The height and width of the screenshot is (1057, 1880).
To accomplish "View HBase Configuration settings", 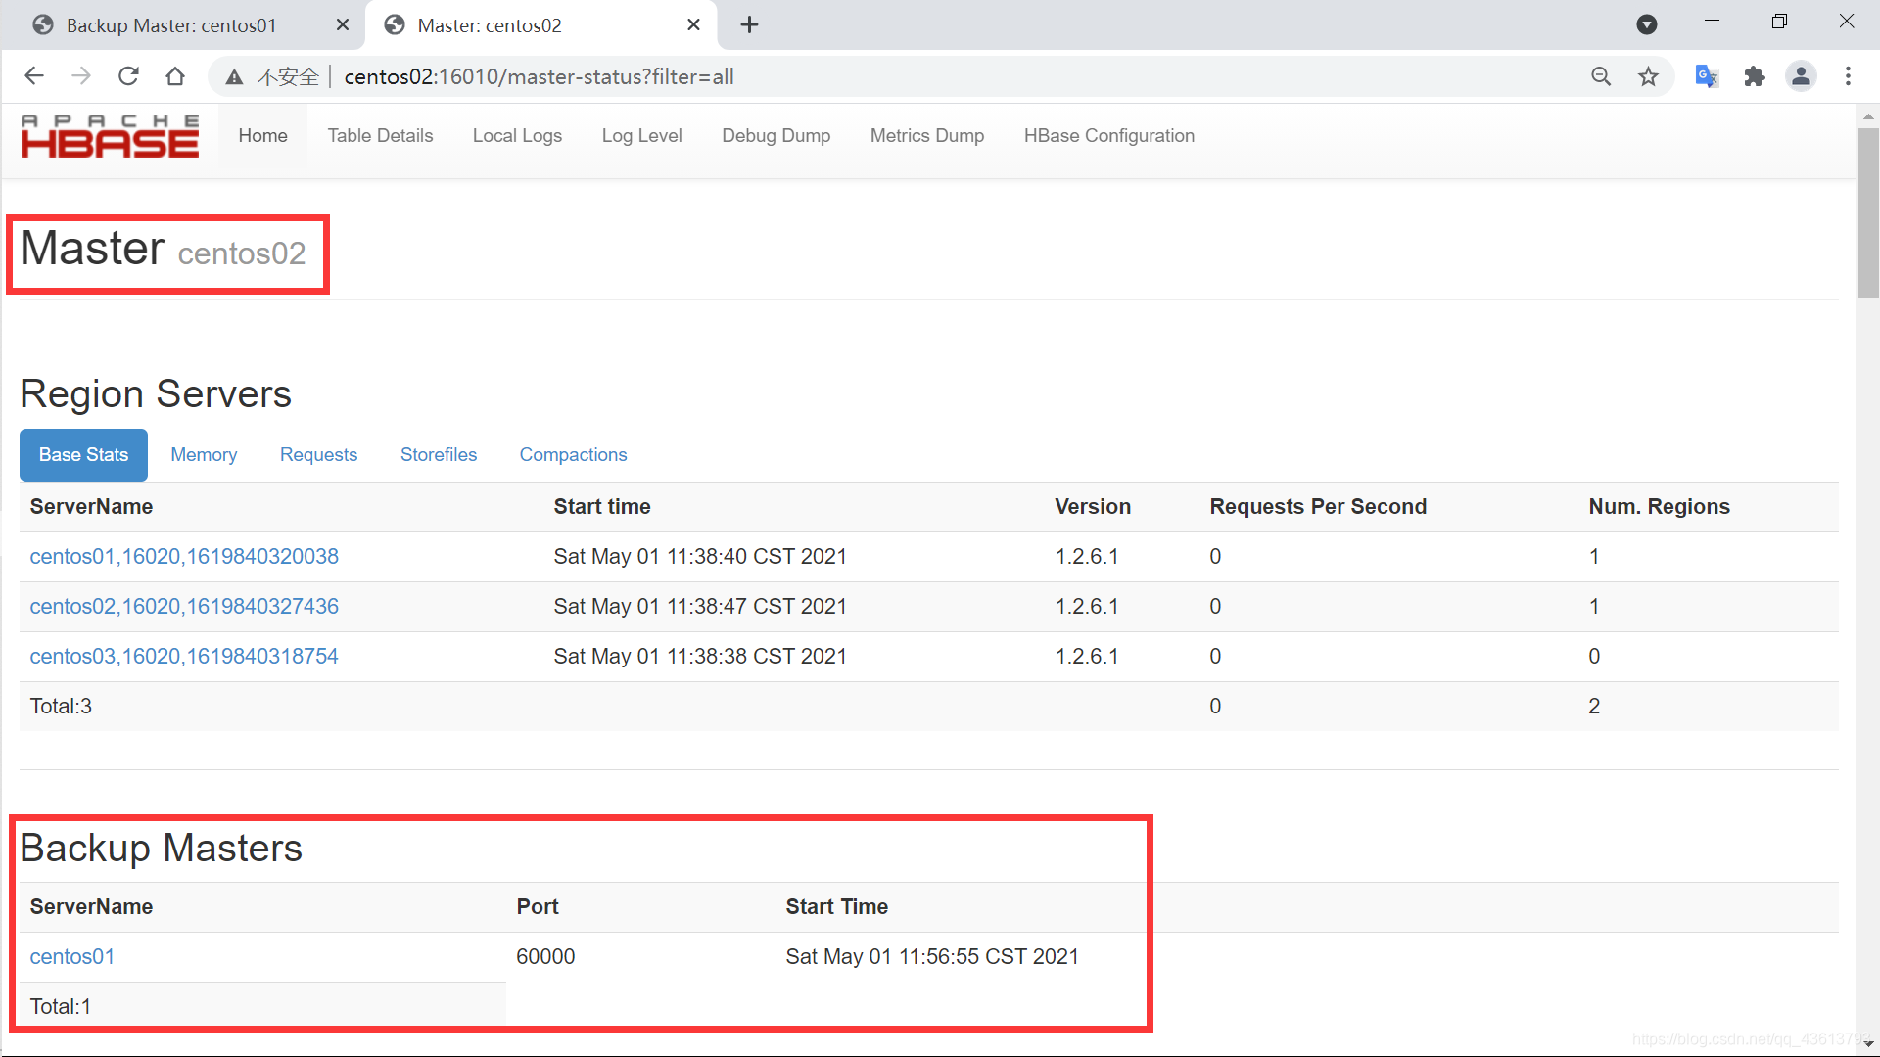I will [1106, 135].
